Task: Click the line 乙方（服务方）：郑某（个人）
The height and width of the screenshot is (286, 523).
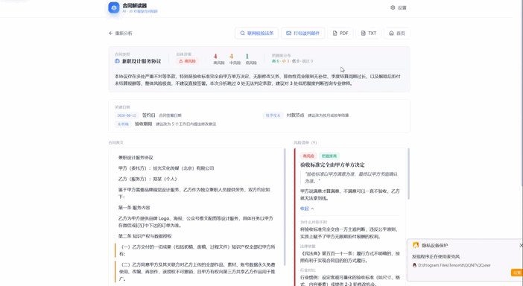Action: (148, 179)
